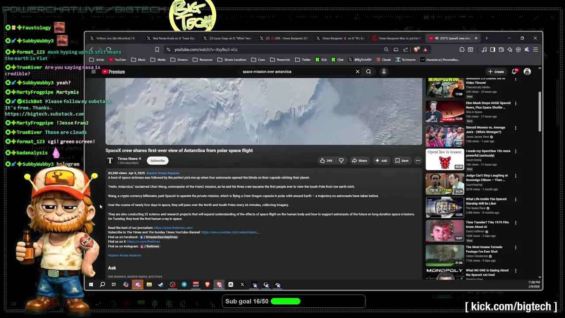
Task: Click the #space hashtag above description
Action: 151,173
